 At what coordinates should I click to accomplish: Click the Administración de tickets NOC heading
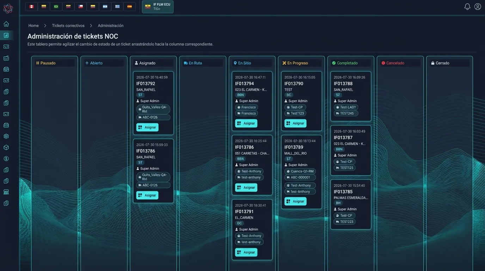[x=73, y=36]
